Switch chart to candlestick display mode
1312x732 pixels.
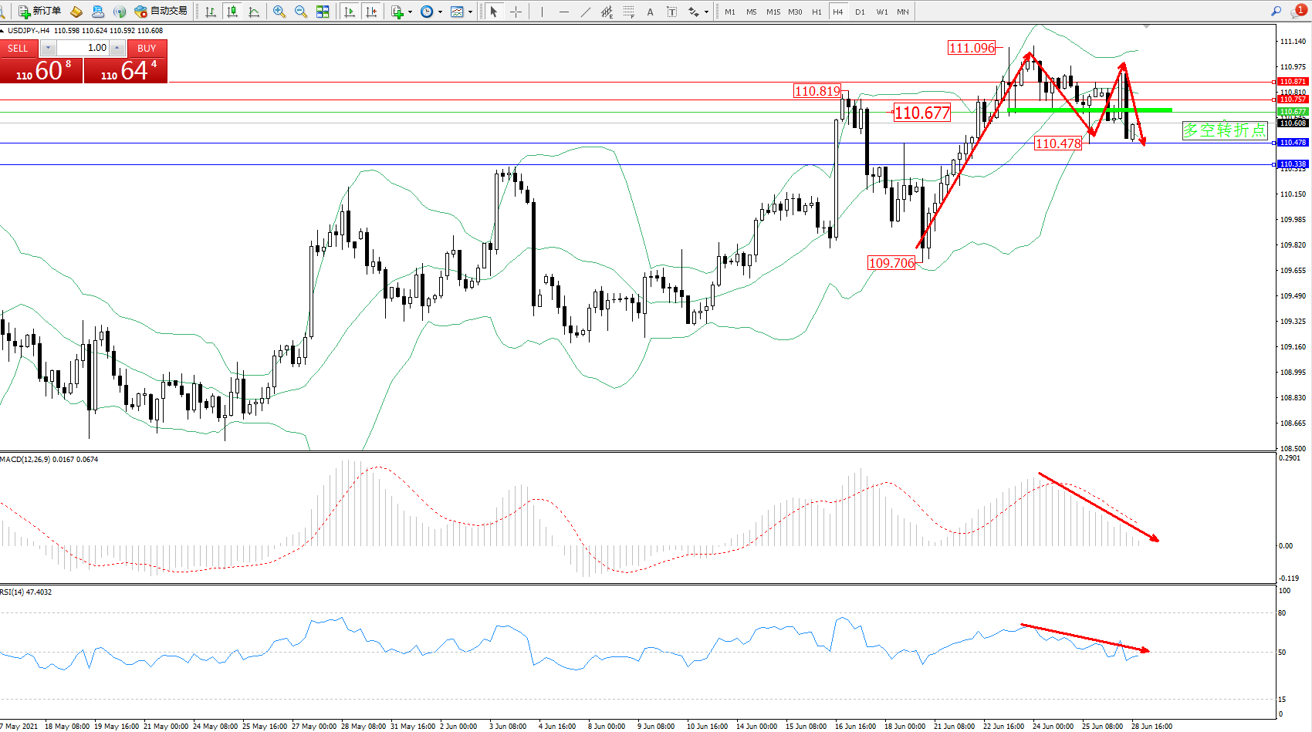[x=232, y=12]
